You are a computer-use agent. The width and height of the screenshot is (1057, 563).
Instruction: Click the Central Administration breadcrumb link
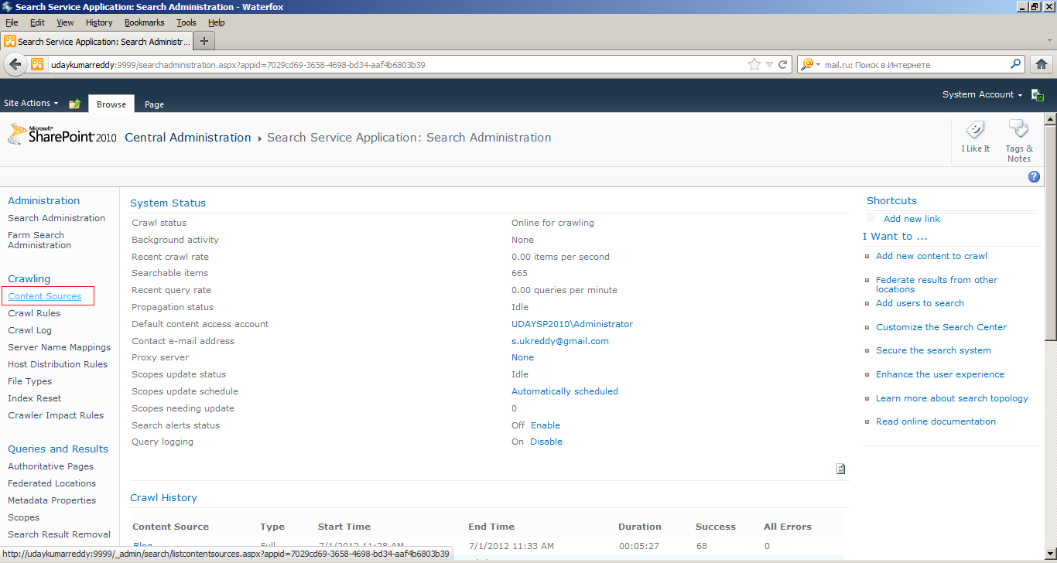pyautogui.click(x=188, y=138)
